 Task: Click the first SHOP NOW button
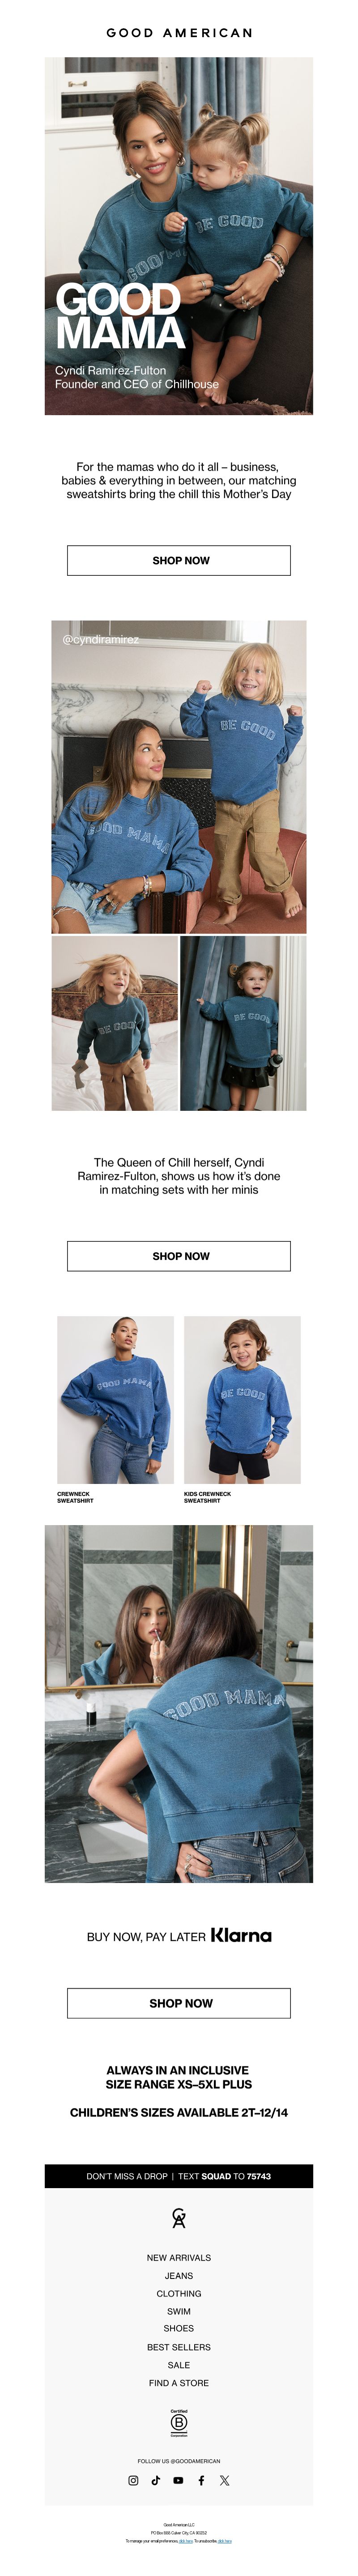tap(179, 560)
